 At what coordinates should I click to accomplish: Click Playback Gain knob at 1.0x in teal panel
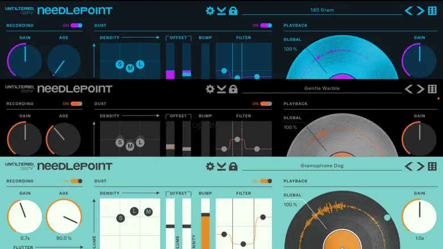419,217
